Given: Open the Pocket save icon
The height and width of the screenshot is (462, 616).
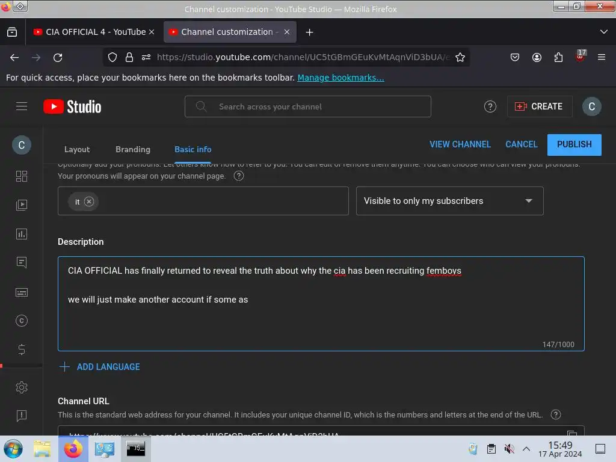Looking at the screenshot, I should tap(515, 57).
